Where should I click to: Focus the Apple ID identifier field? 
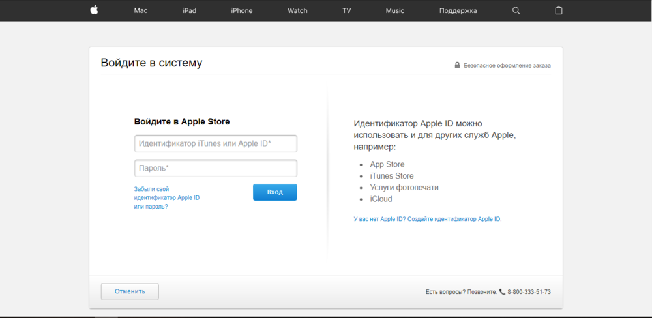(x=216, y=144)
